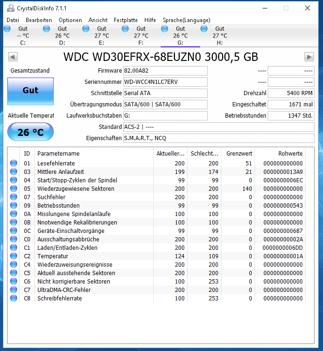The height and width of the screenshot is (351, 323).
Task: Click the Eigenschaften field S.M.A.R.T., NCQ
Action: [219, 138]
